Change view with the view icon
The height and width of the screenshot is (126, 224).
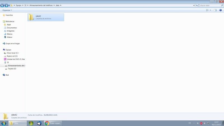click(x=207, y=10)
